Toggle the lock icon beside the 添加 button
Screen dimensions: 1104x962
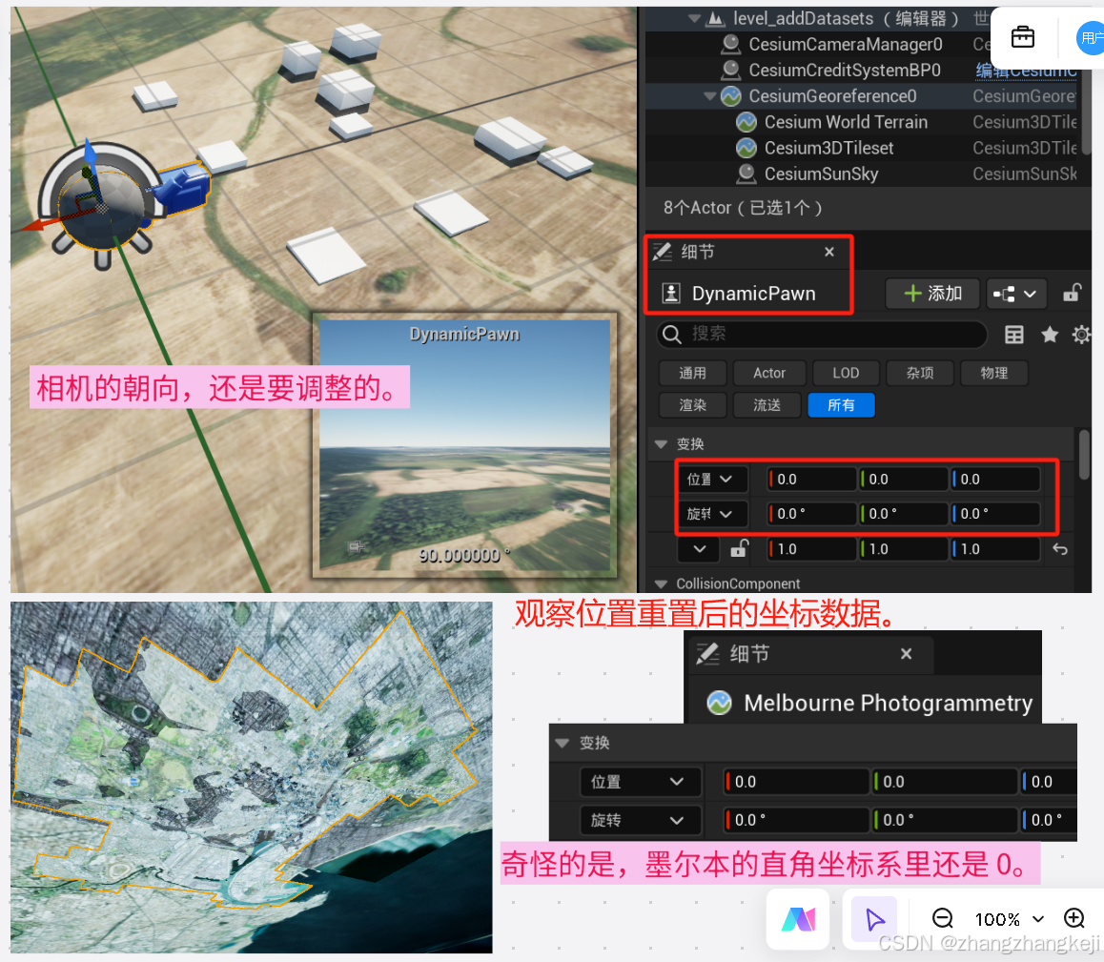click(x=1075, y=294)
